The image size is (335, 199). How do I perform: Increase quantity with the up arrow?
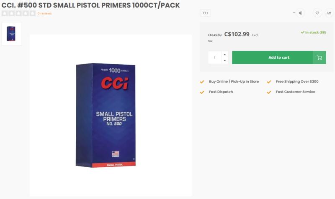224,54
